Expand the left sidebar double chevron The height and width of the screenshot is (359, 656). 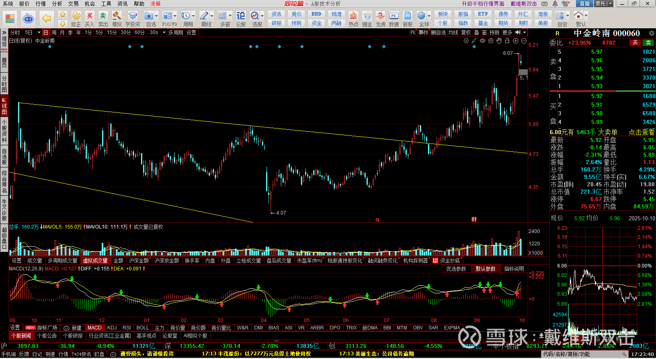pos(4,33)
